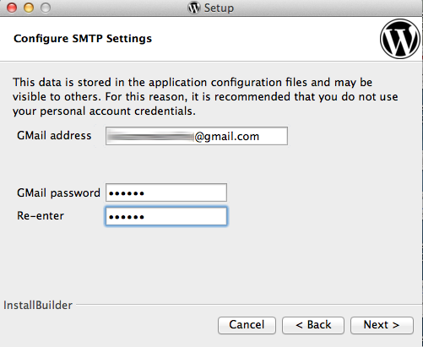Close the Setup window with red button
Screen dimensions: 423x347
(12, 8)
